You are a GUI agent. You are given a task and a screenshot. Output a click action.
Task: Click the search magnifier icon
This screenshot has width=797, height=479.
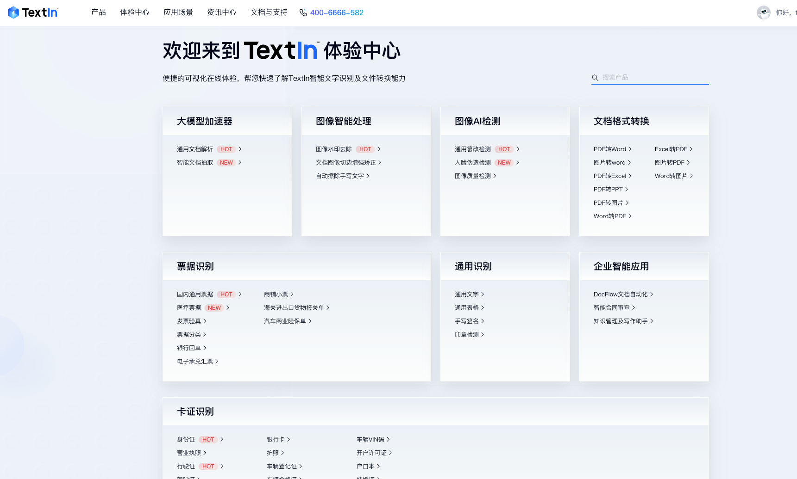[595, 78]
